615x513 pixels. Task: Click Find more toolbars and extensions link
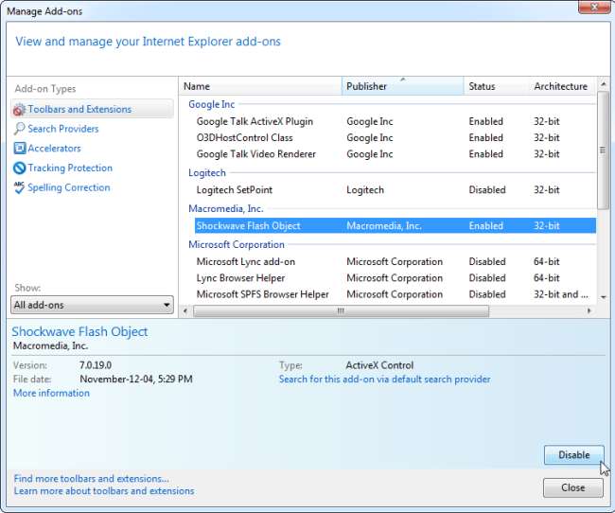point(91,479)
